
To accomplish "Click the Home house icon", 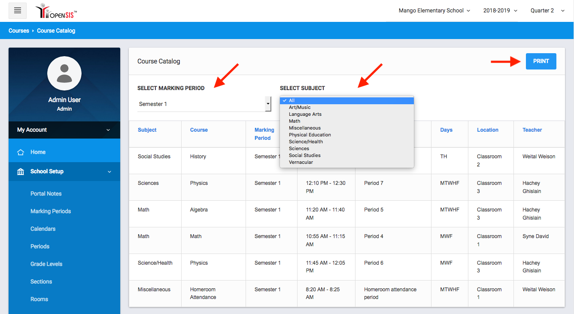I will click(x=21, y=152).
